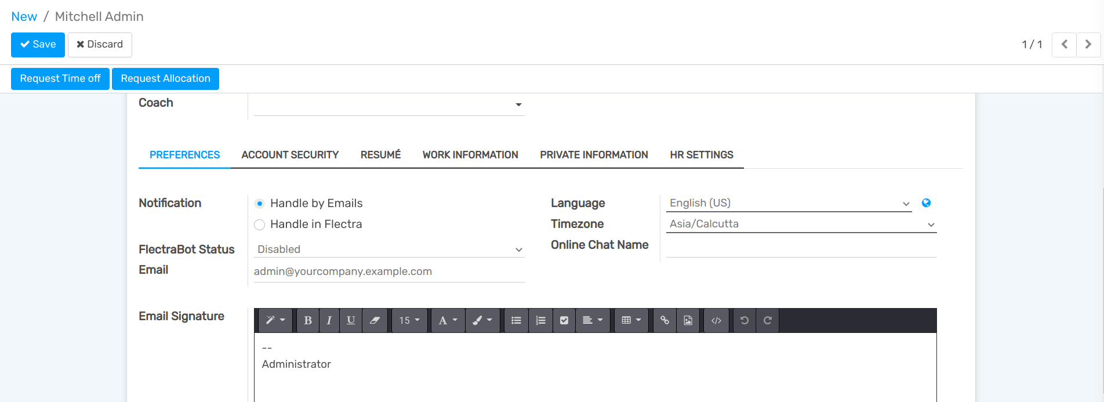Open the Language English (US) dropdown
Screen dimensions: 1104x402
tap(789, 203)
